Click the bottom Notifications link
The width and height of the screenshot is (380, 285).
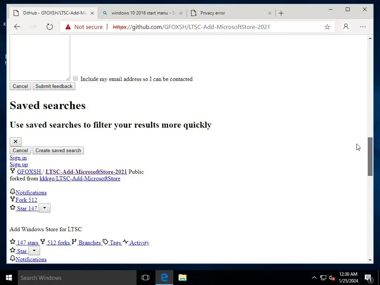pyautogui.click(x=31, y=259)
